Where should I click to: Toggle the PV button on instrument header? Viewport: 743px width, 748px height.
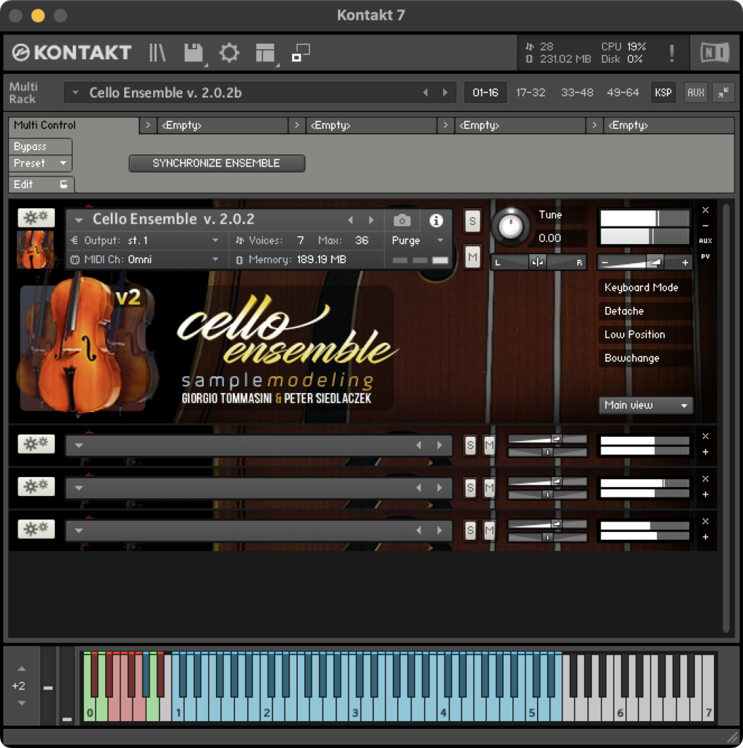(705, 256)
